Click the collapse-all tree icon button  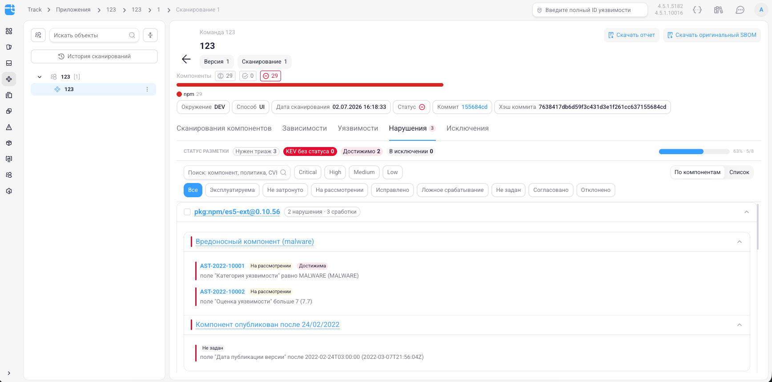coord(150,35)
